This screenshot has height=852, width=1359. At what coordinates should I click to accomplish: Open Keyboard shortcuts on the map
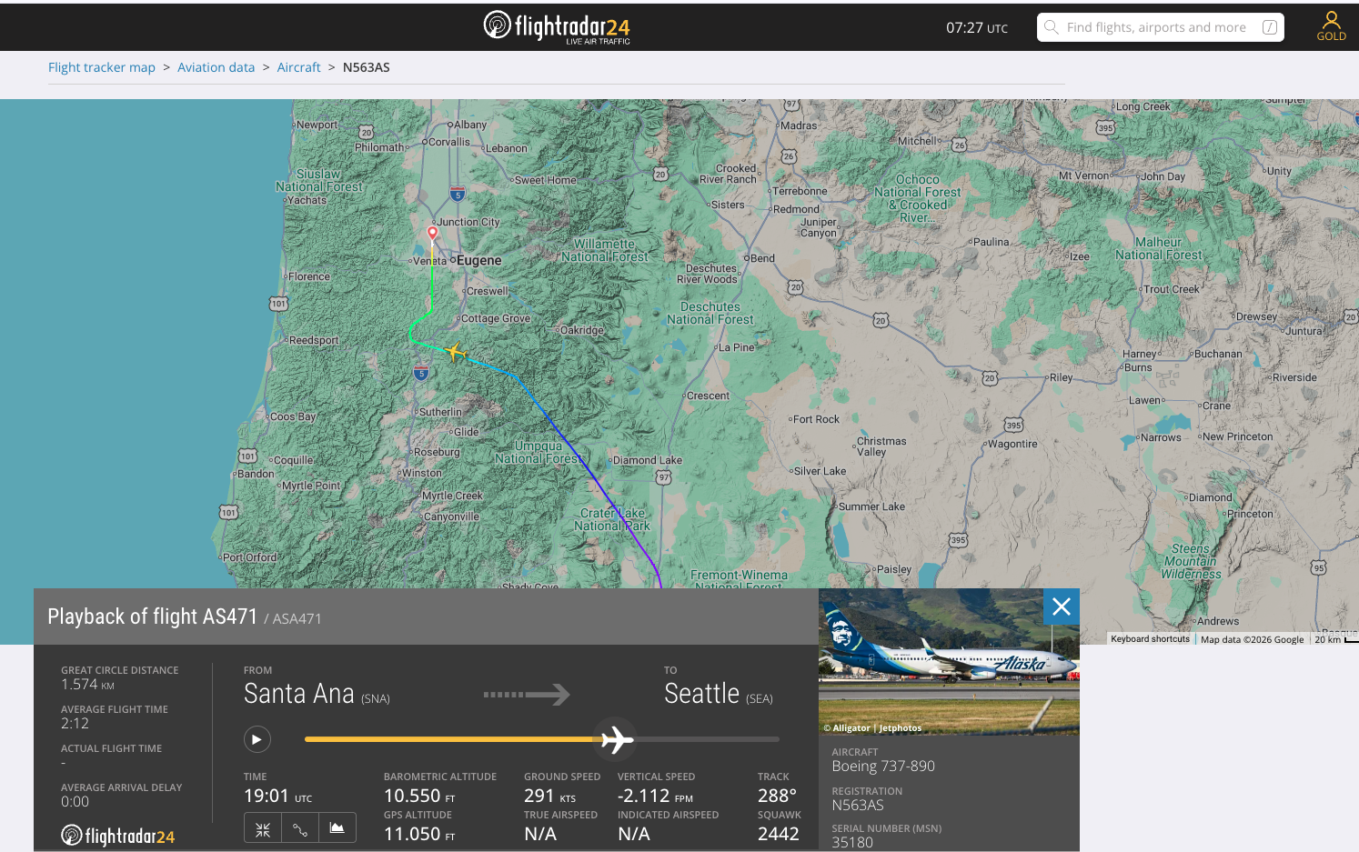pyautogui.click(x=1150, y=639)
